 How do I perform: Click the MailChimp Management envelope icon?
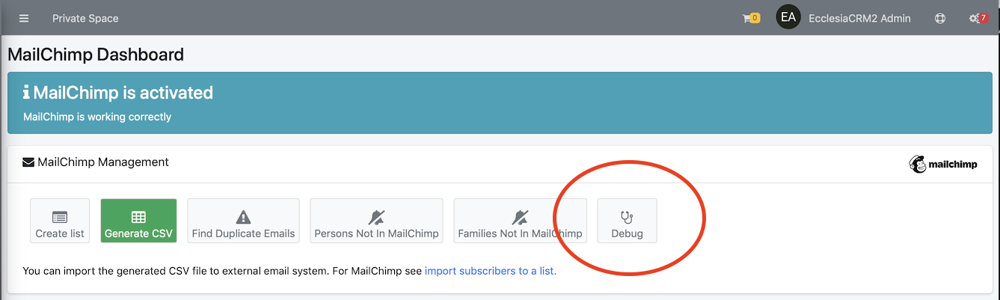coord(28,162)
